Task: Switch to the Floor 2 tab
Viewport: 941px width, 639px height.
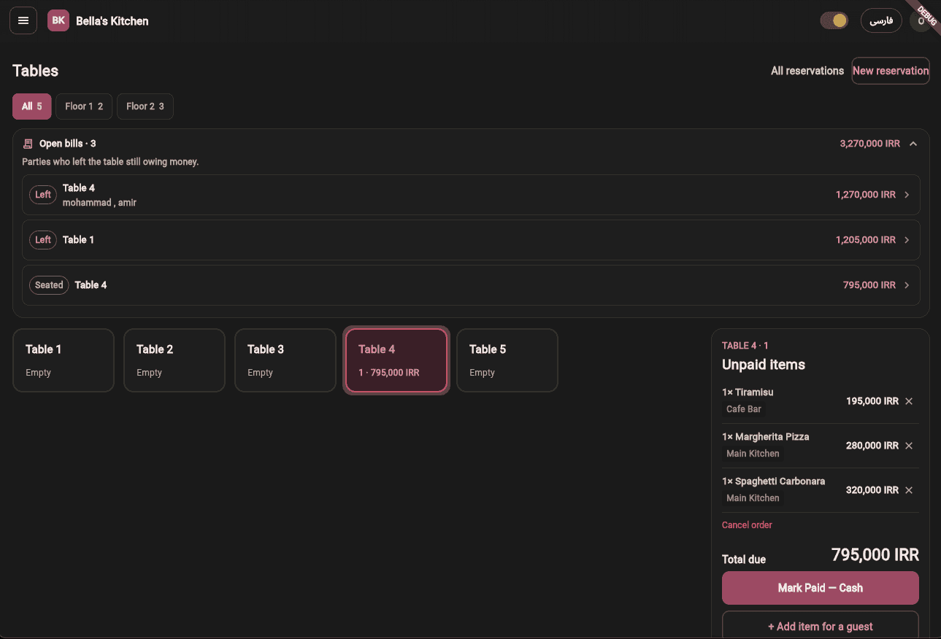Action: (x=145, y=106)
